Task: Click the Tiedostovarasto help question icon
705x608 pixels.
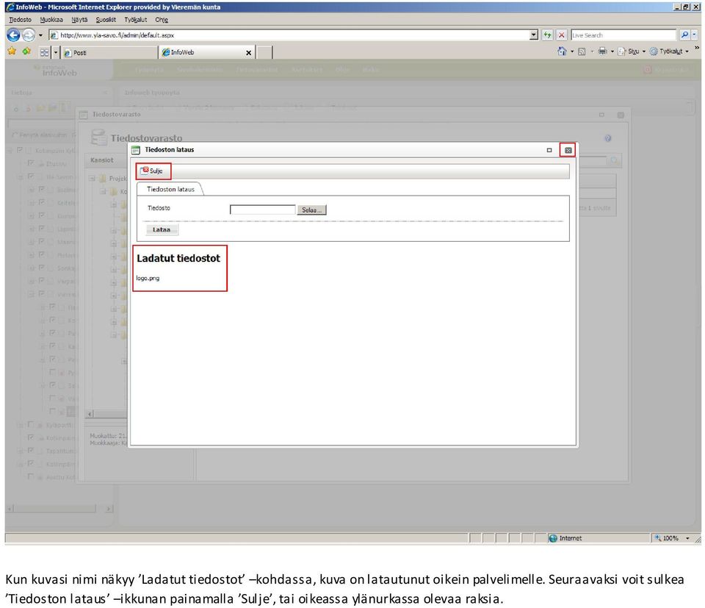Action: coord(608,138)
